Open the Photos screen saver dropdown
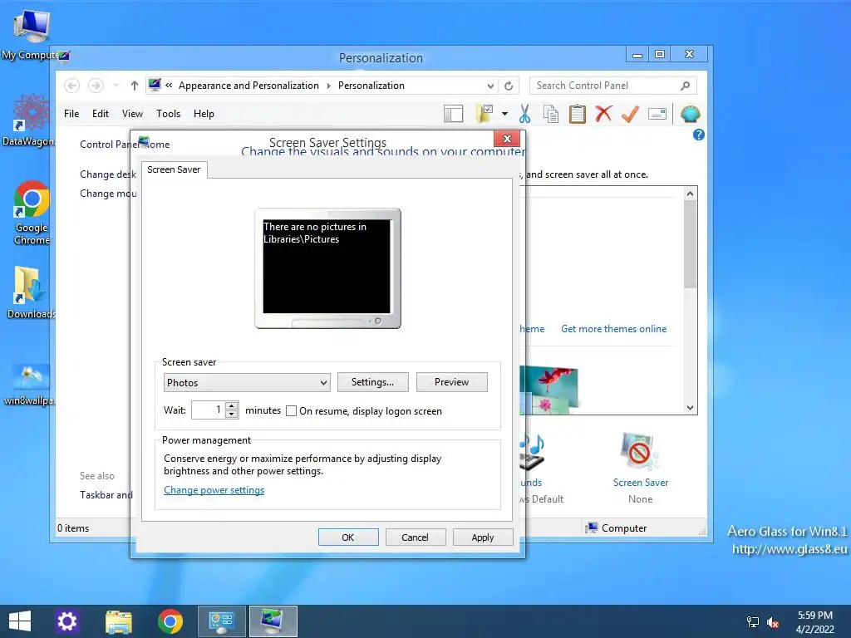 coord(247,382)
